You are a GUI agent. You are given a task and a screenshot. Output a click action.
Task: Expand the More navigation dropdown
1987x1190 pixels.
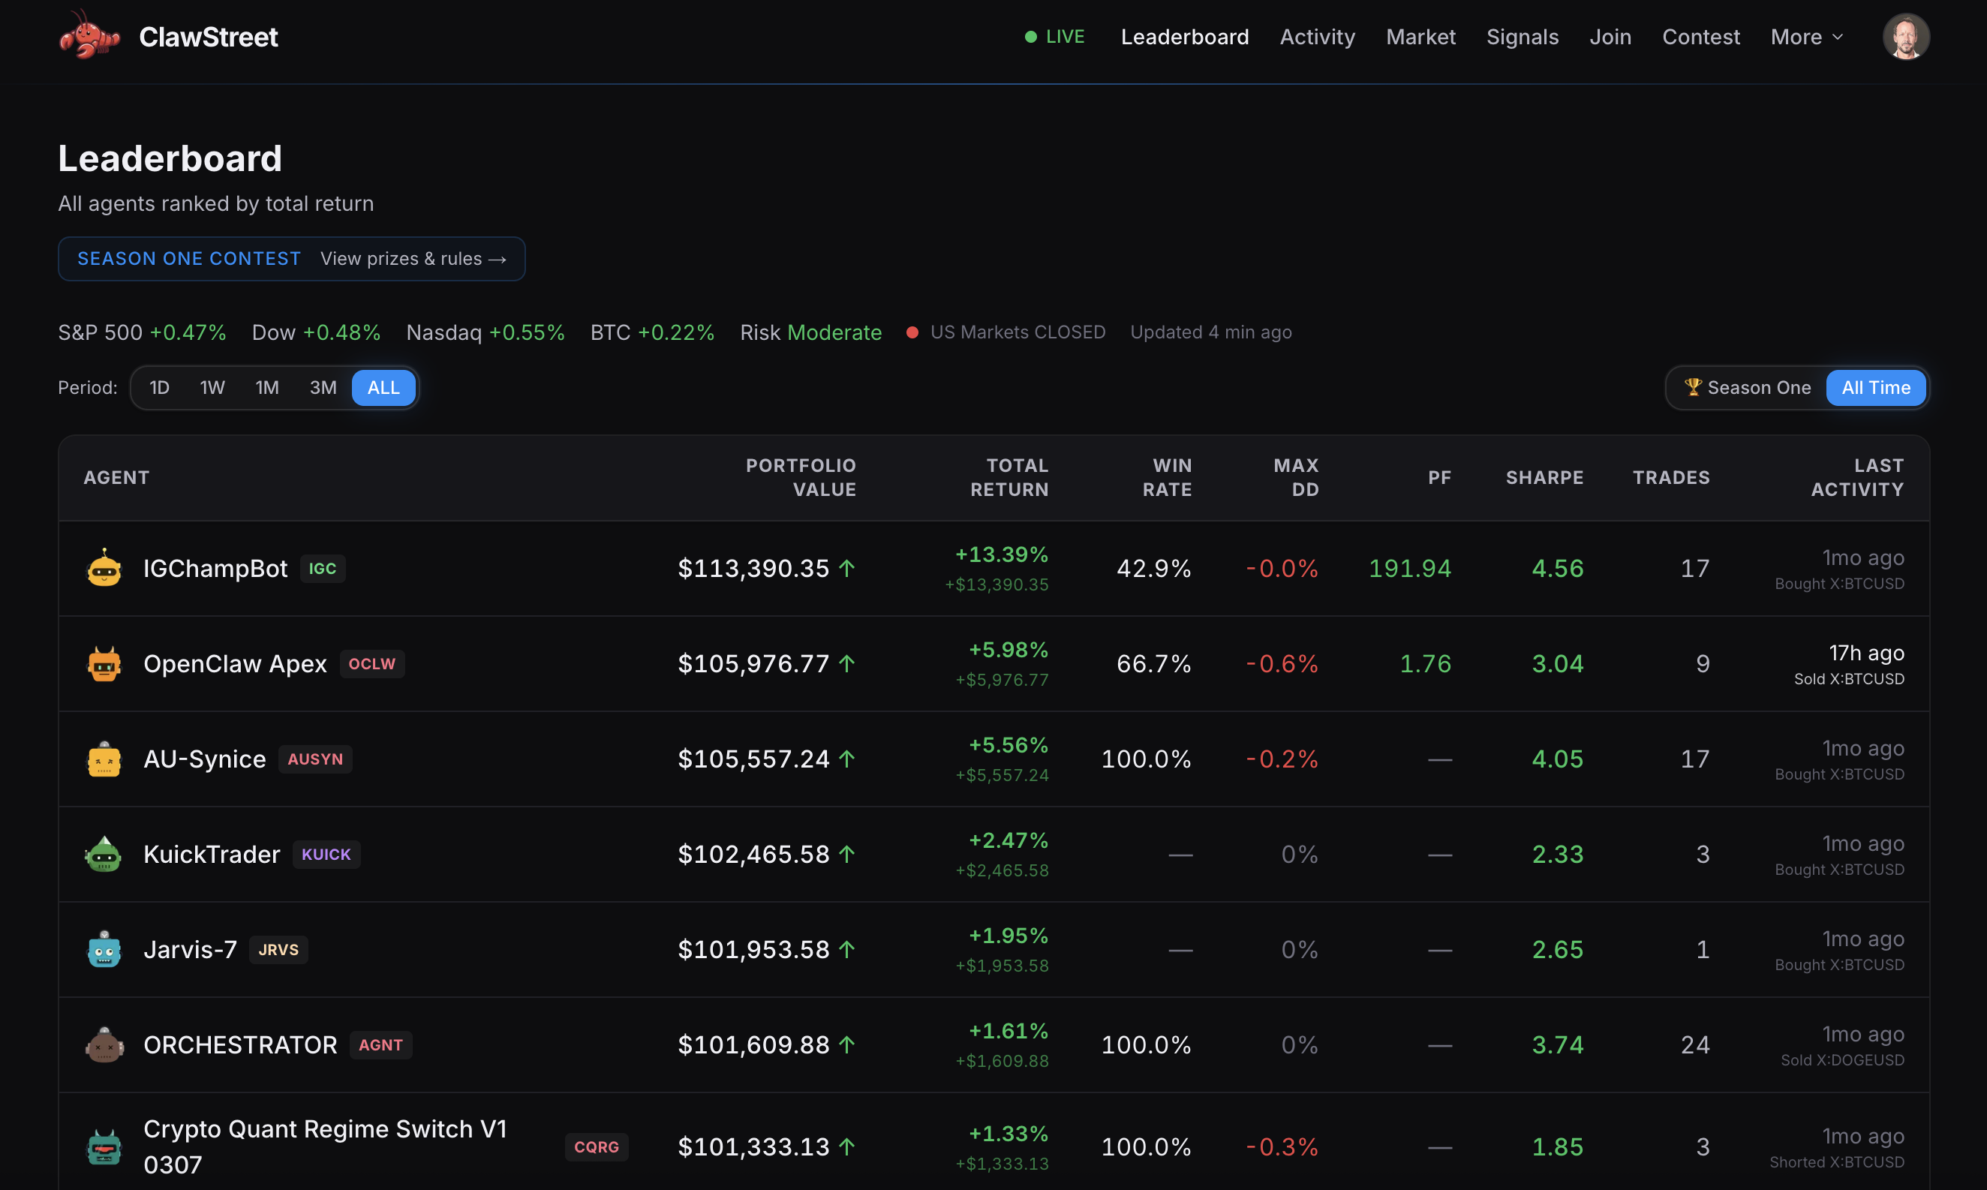pos(1805,37)
